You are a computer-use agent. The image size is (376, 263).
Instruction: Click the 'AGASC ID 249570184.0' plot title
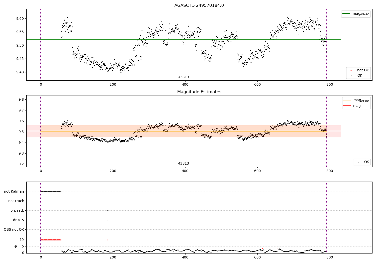coord(199,6)
